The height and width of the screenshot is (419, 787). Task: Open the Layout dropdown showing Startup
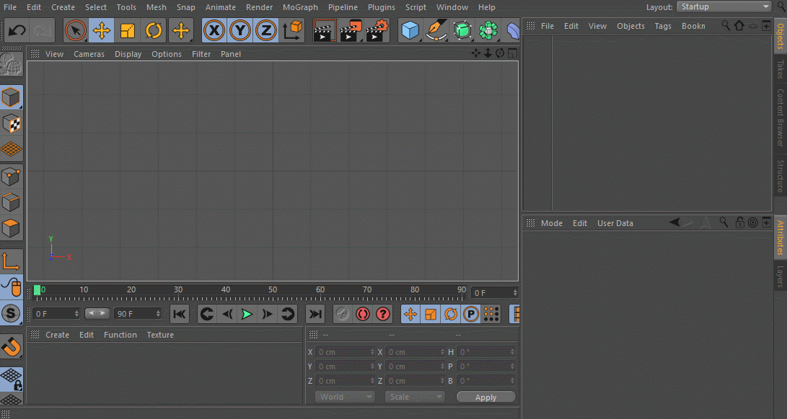pyautogui.click(x=724, y=6)
